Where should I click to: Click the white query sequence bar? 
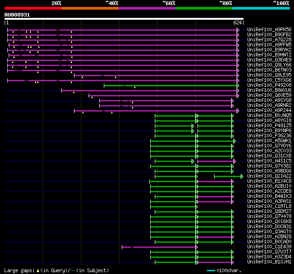[x=124, y=19]
